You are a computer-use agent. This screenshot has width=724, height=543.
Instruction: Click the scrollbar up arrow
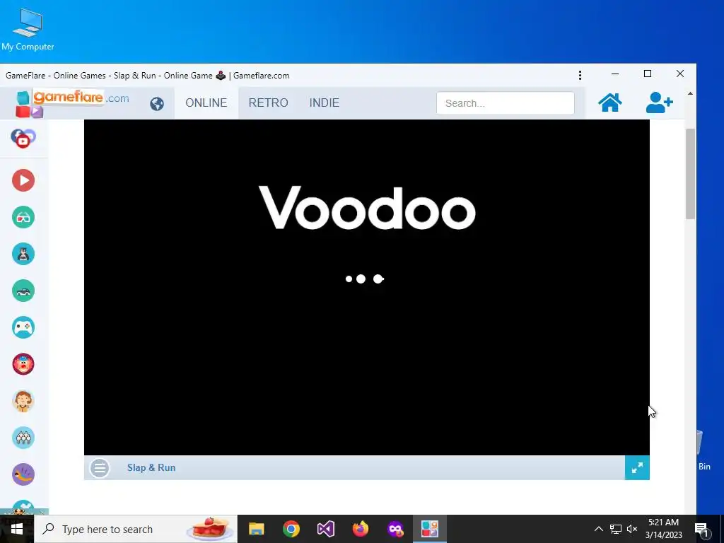coord(690,94)
